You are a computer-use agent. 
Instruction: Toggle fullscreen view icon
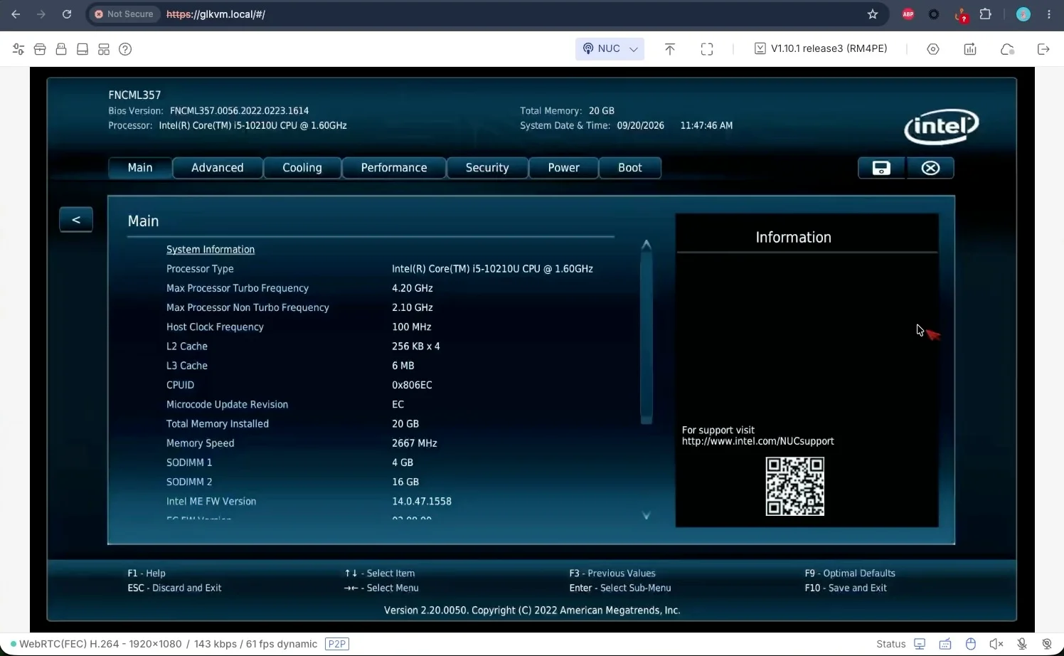point(707,49)
